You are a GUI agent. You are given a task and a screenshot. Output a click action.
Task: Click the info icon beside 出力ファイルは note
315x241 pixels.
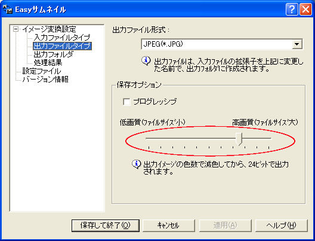pos(146,60)
